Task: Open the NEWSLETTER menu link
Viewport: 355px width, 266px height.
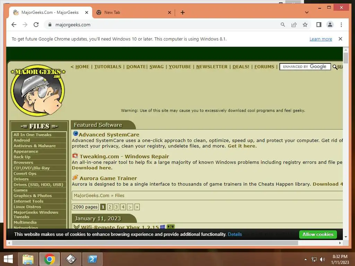Action: pos(212,67)
